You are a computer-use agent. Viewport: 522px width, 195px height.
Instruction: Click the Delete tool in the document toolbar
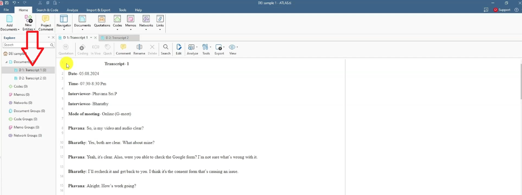click(x=152, y=49)
